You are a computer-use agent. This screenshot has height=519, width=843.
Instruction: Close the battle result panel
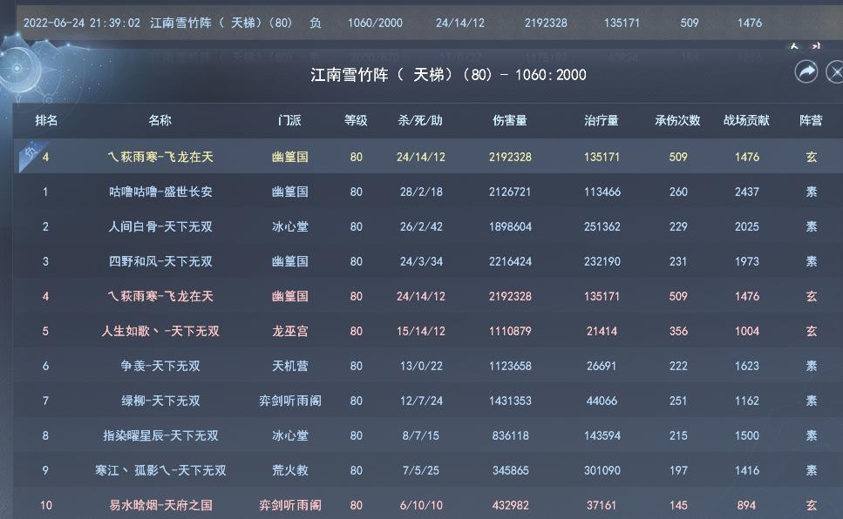coord(835,72)
